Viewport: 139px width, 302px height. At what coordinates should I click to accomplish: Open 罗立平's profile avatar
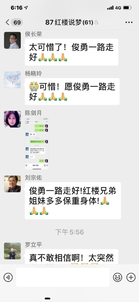click(12, 251)
